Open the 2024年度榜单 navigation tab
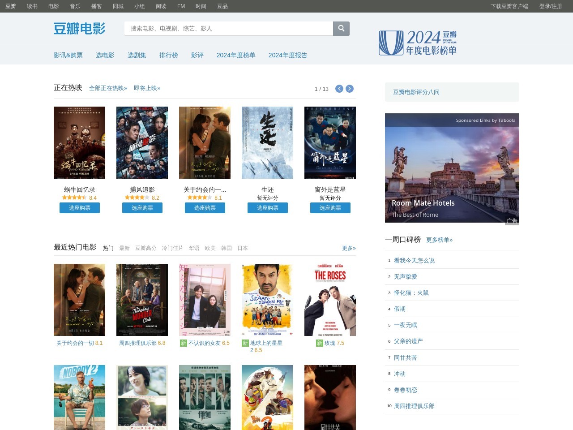Image resolution: width=573 pixels, height=430 pixels. point(236,55)
